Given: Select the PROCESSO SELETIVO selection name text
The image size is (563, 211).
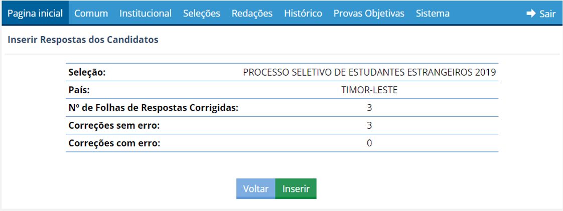Looking at the screenshot, I should [x=369, y=72].
